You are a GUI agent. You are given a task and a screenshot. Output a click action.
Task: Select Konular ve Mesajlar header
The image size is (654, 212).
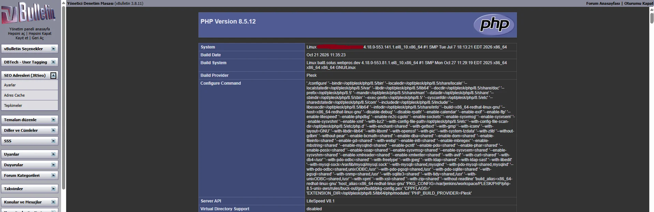29,202
